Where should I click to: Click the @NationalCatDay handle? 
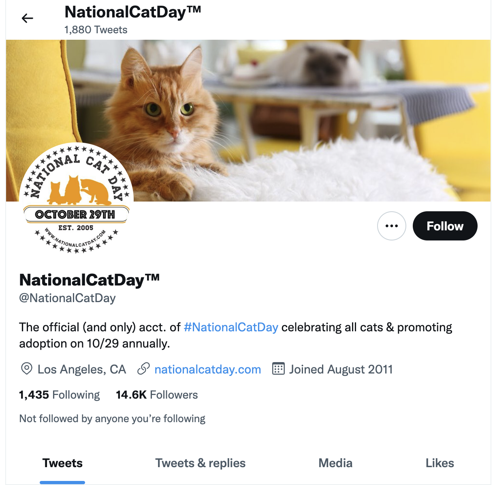[x=67, y=298]
